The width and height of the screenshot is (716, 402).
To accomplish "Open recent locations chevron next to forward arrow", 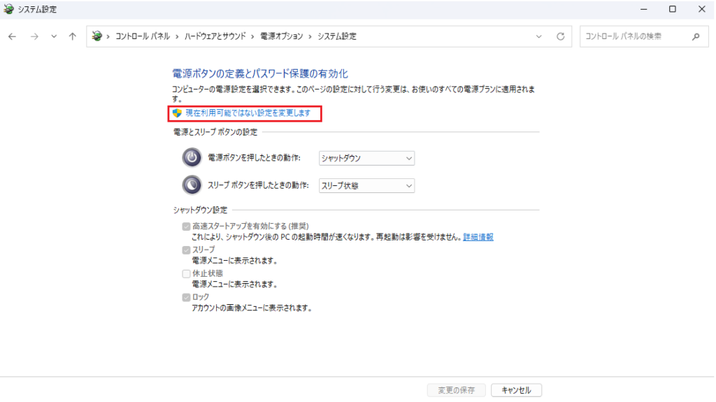I will [x=54, y=36].
